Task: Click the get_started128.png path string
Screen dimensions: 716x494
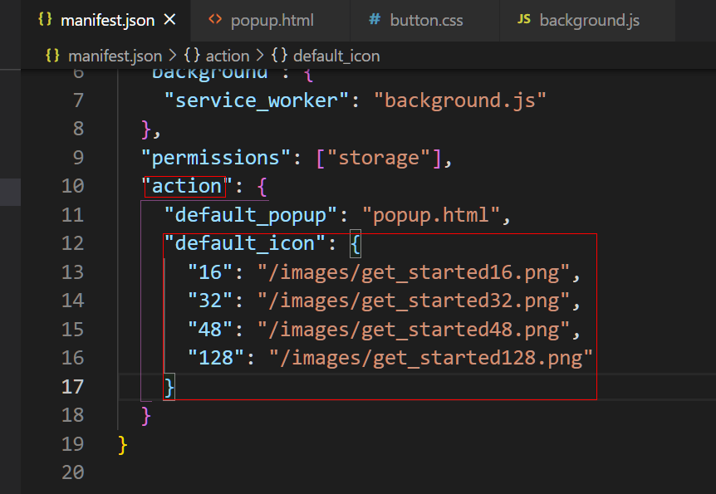Action: [x=429, y=357]
